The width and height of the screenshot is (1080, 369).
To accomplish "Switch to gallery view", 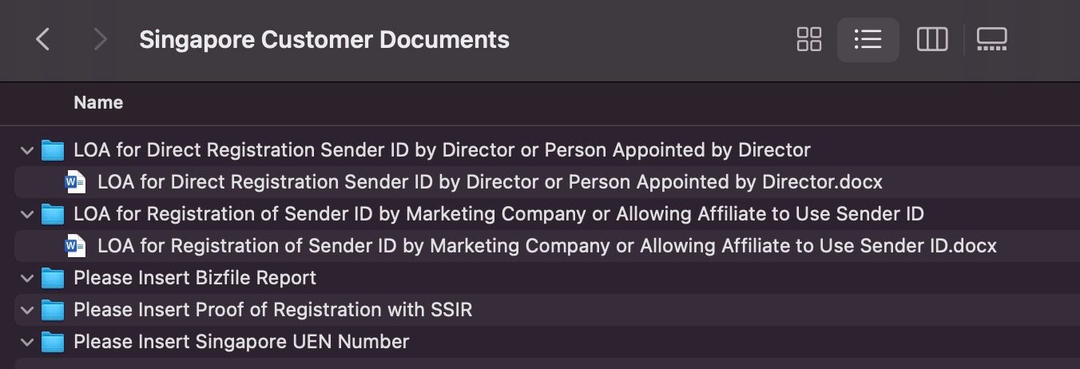I will point(991,39).
